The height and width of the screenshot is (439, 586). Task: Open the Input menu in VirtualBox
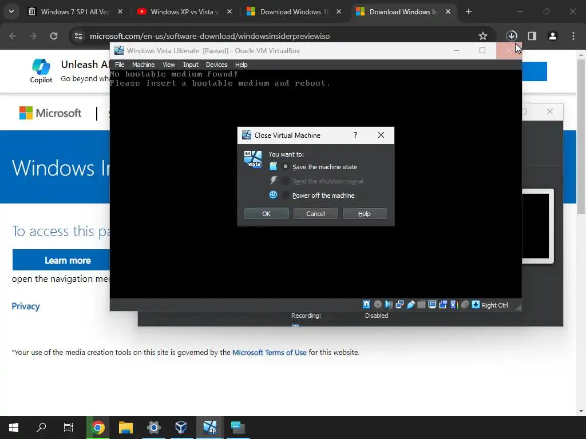[191, 65]
